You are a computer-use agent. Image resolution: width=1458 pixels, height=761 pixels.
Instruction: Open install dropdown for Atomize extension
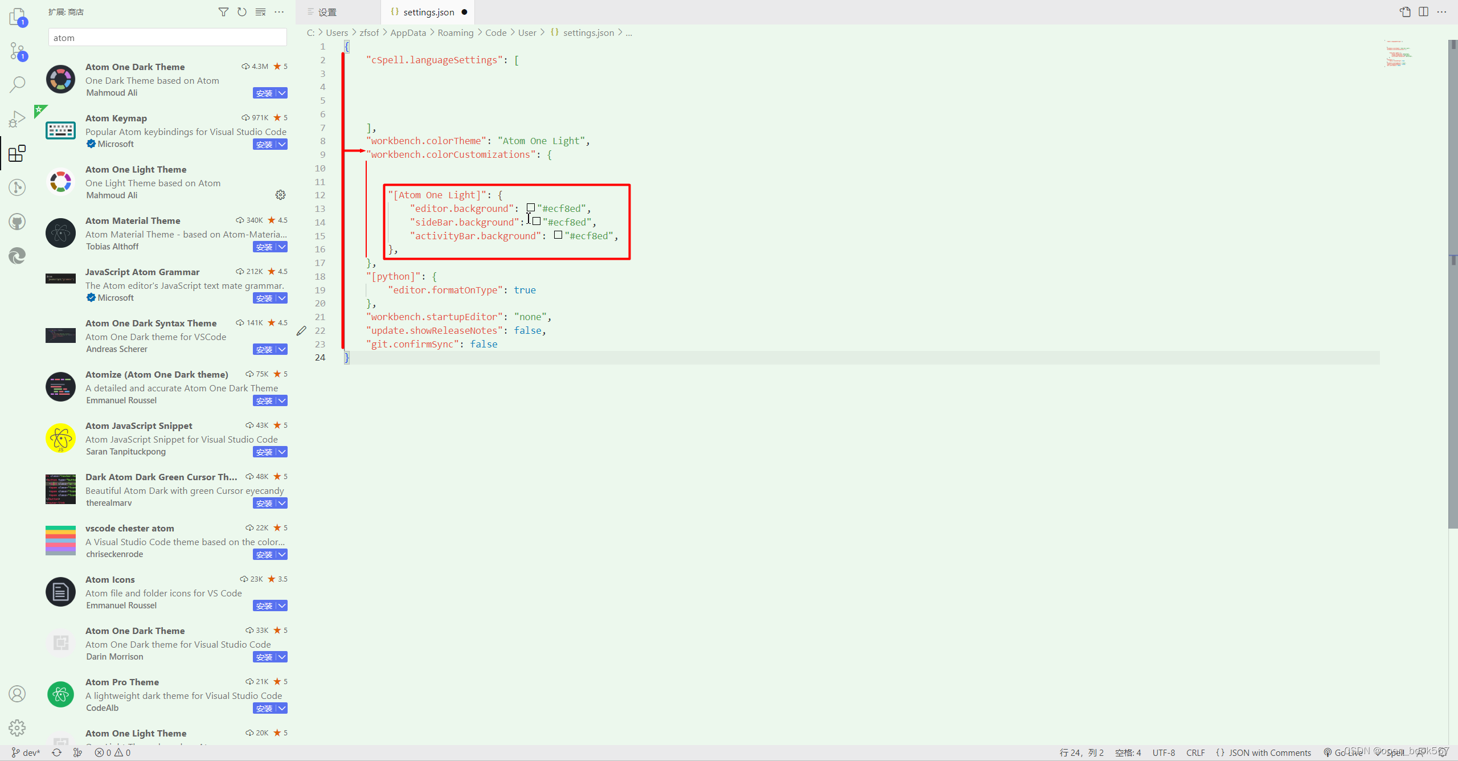tap(282, 400)
